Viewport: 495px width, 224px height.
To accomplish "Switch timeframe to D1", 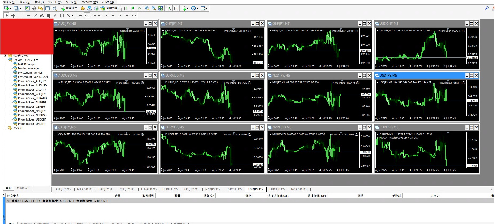I will coord(120,15).
